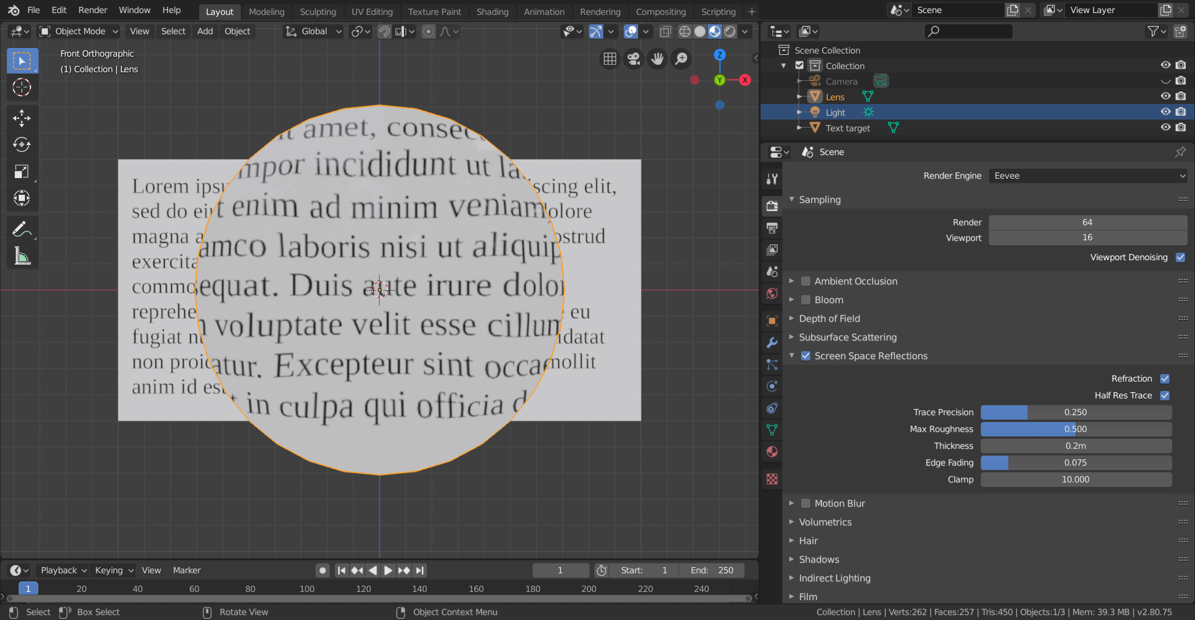This screenshot has height=620, width=1195.
Task: Open the Render menu
Action: click(92, 10)
